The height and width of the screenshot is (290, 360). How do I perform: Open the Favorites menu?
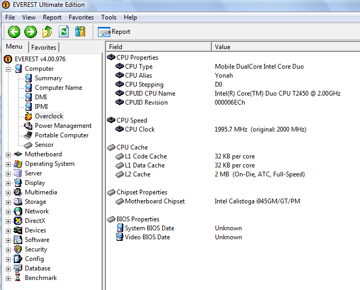click(x=82, y=17)
